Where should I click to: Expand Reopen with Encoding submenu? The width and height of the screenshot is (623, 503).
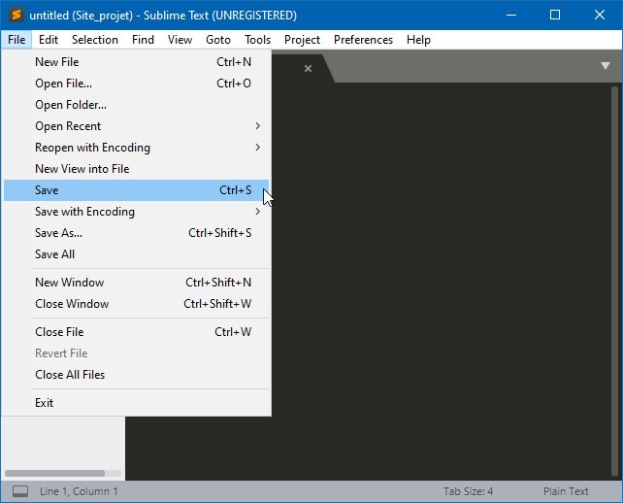136,148
